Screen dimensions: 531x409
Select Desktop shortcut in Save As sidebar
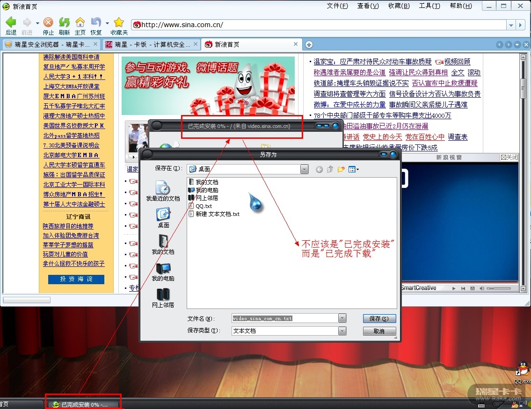coord(163,217)
